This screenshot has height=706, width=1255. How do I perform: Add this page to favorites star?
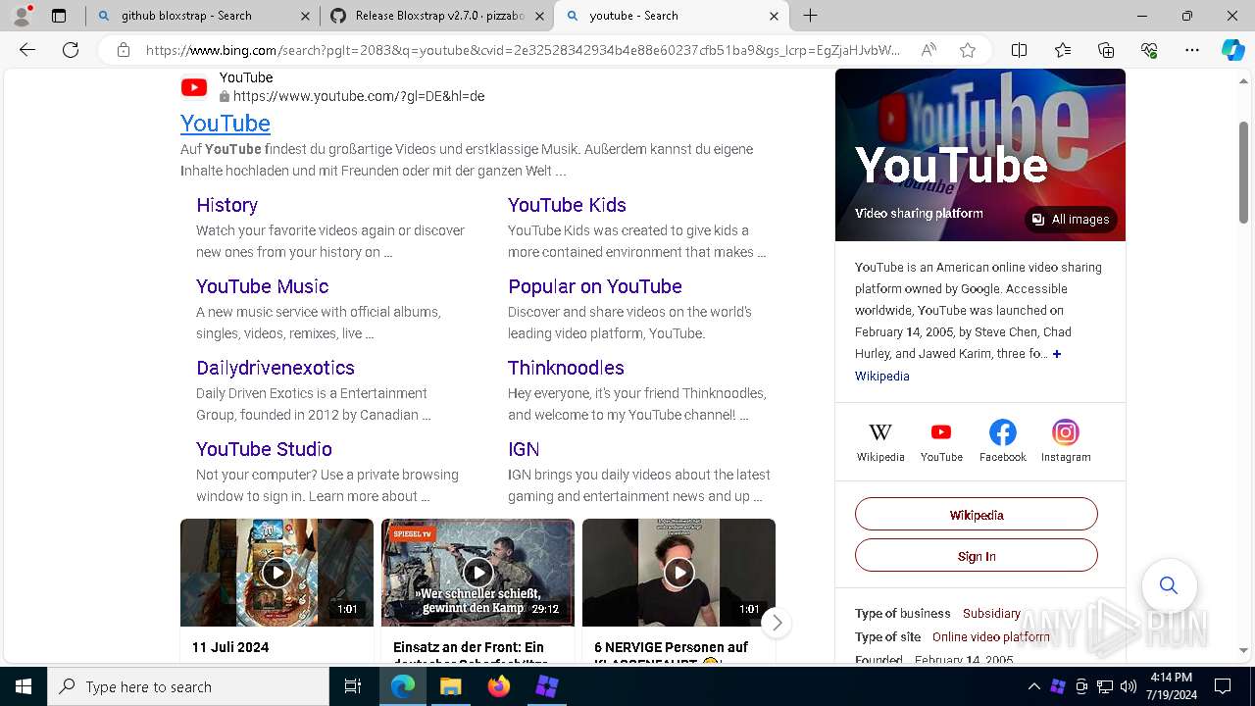968,50
